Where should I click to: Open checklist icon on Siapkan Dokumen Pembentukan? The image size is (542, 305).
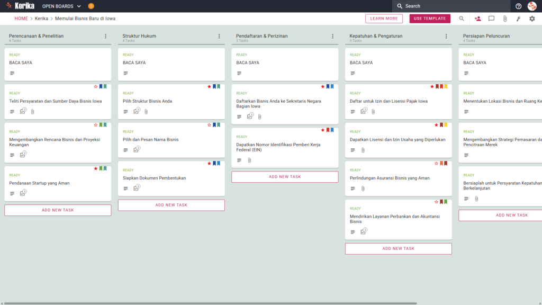click(137, 188)
